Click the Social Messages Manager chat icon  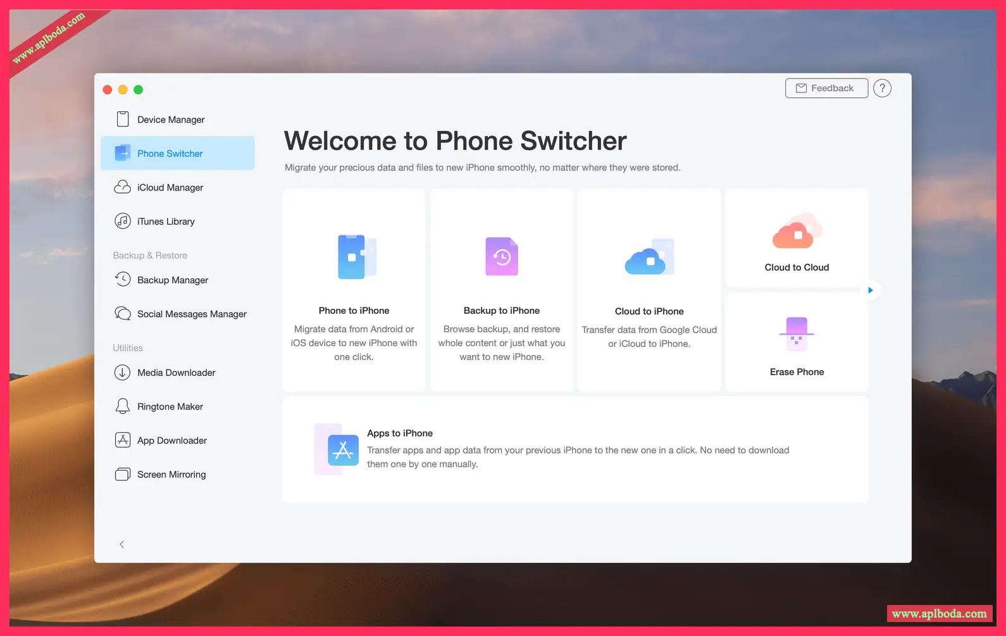(x=122, y=313)
